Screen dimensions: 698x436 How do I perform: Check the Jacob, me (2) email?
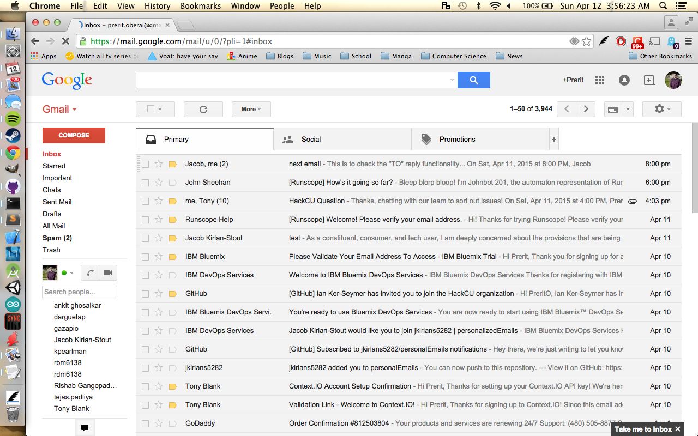(145, 164)
